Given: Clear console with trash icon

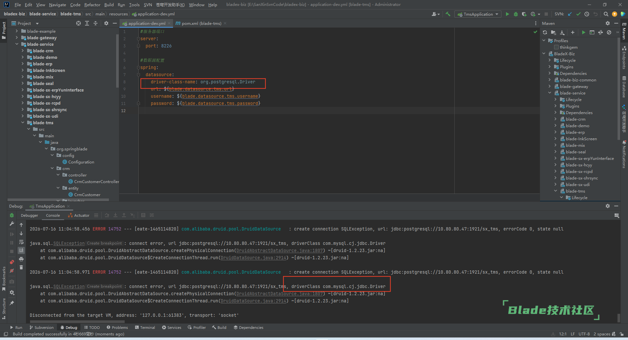Looking at the screenshot, I should 21,267.
